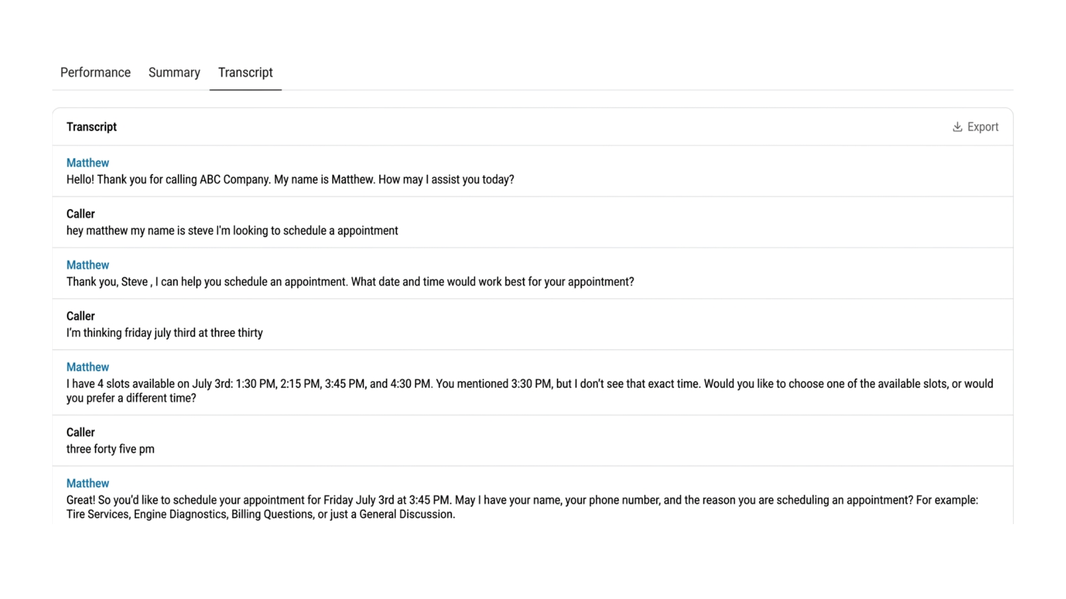Click the caller's steve appointment message
Screen dimensions: 1066x599
(232, 231)
